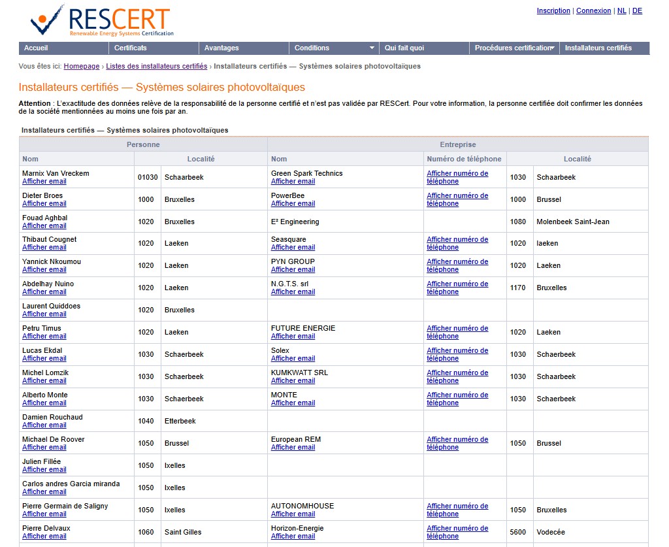This screenshot has width=669, height=547.
Task: Open Listes des installateurs certifiés breadcrumb
Action: (x=157, y=65)
